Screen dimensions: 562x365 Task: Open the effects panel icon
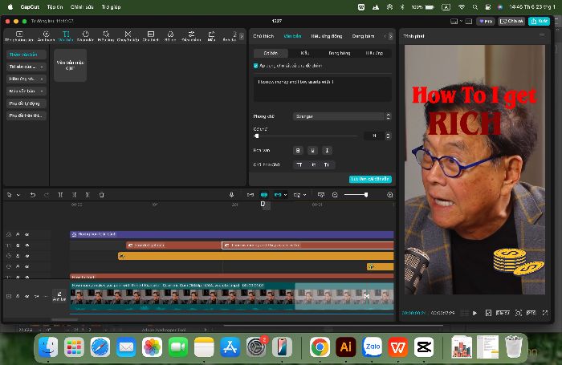tap(106, 35)
